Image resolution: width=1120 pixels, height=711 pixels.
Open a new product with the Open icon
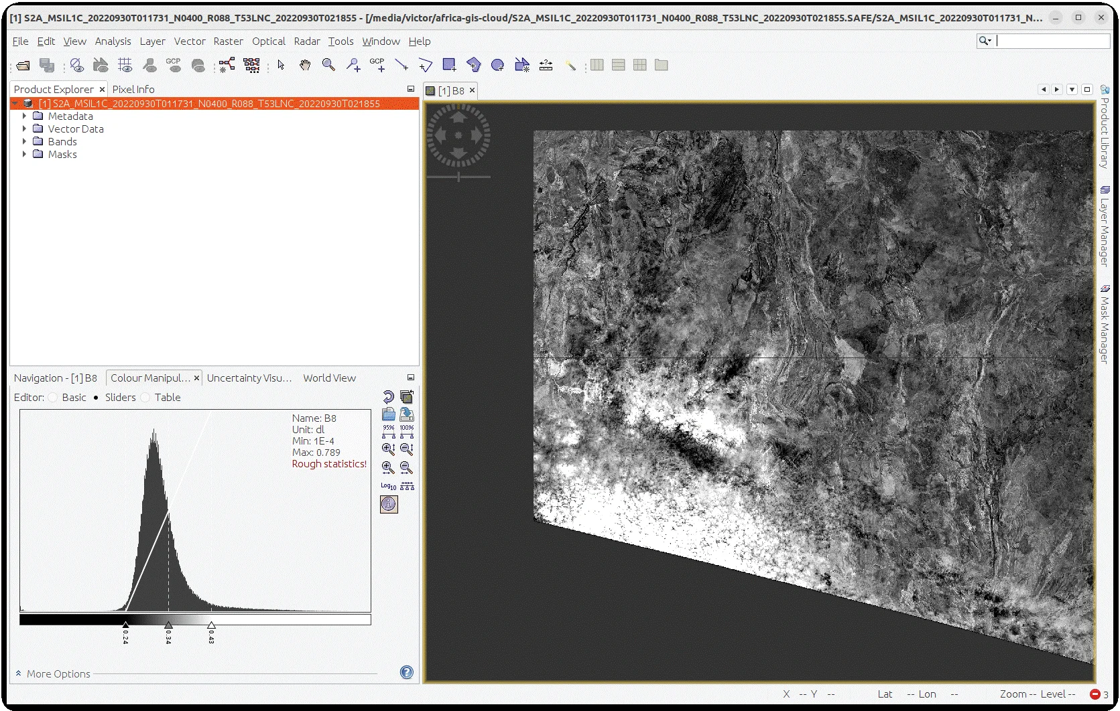point(22,65)
